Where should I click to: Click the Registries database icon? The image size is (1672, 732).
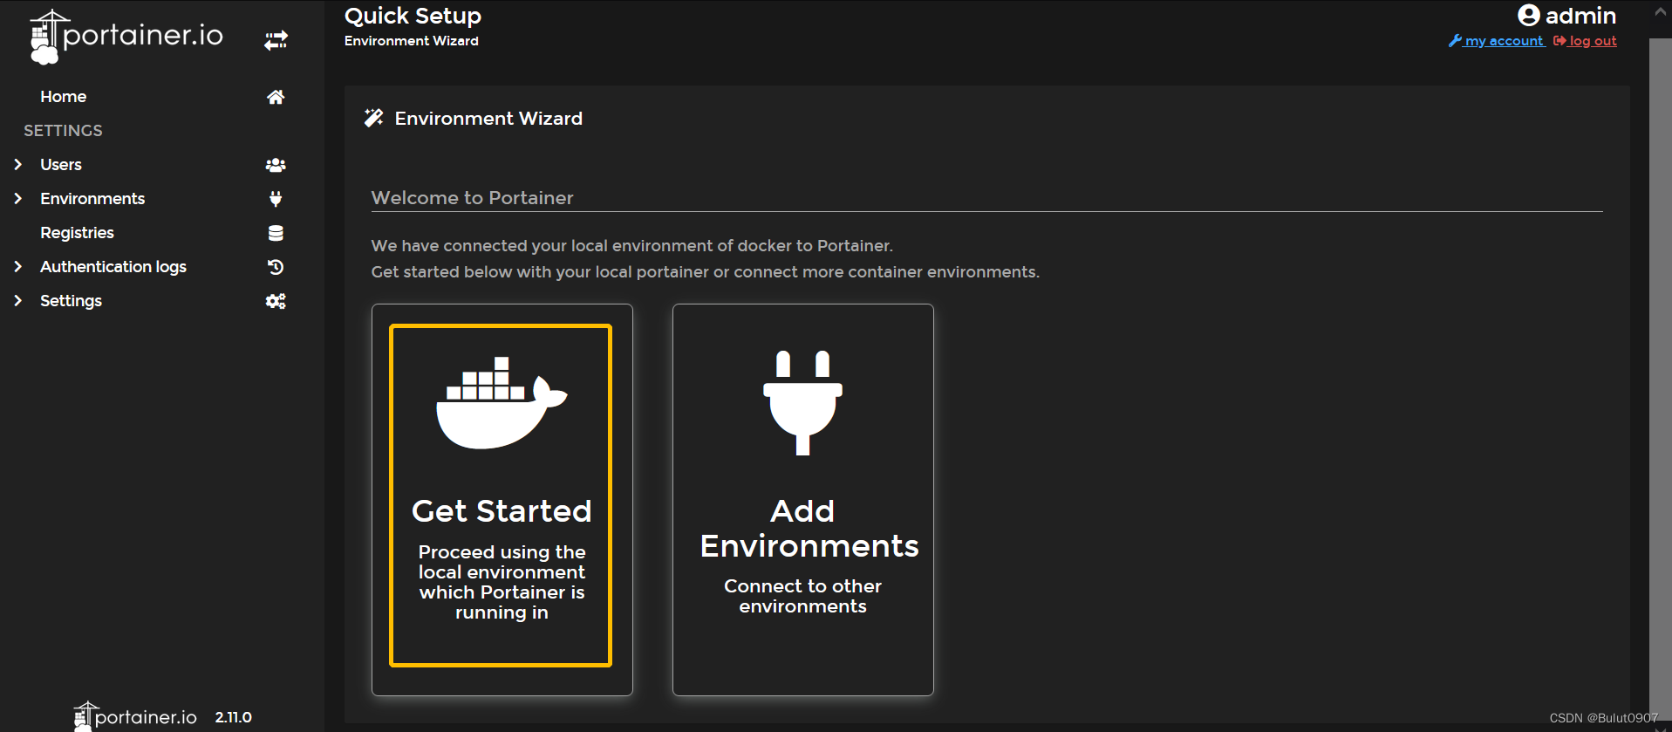(x=276, y=233)
